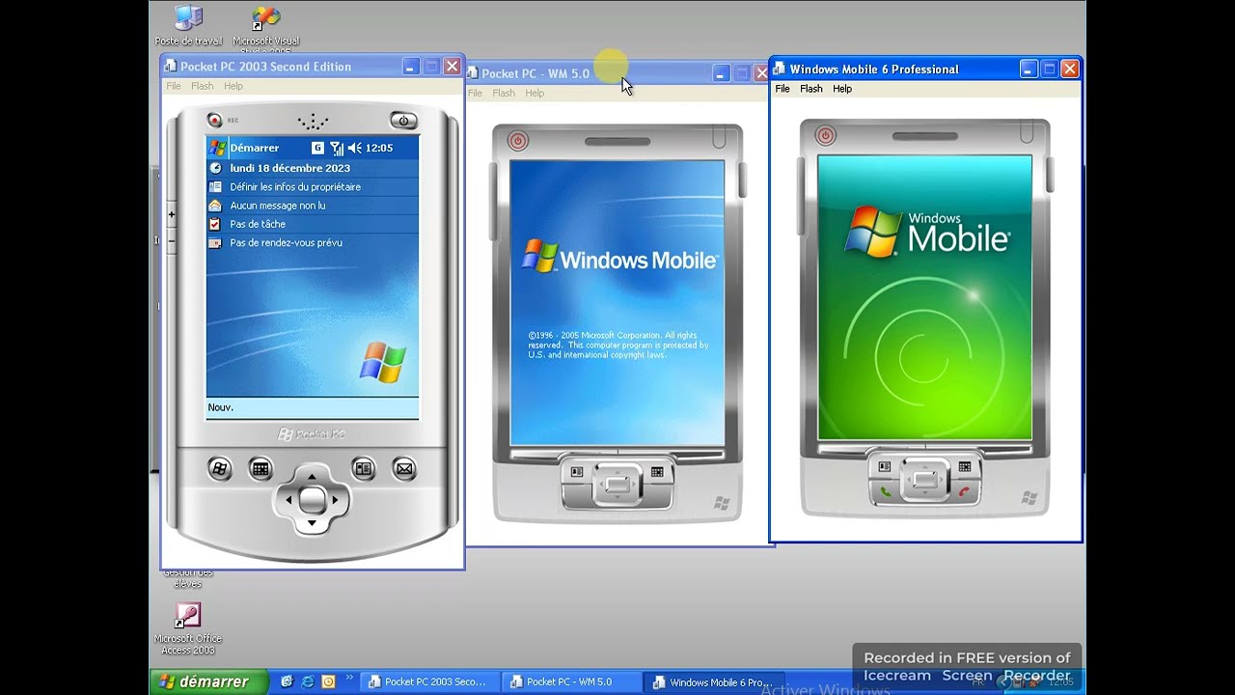This screenshot has width=1235, height=695.
Task: Tap the tasks checkbox icon beside Pas de tâche
Action: (x=215, y=224)
